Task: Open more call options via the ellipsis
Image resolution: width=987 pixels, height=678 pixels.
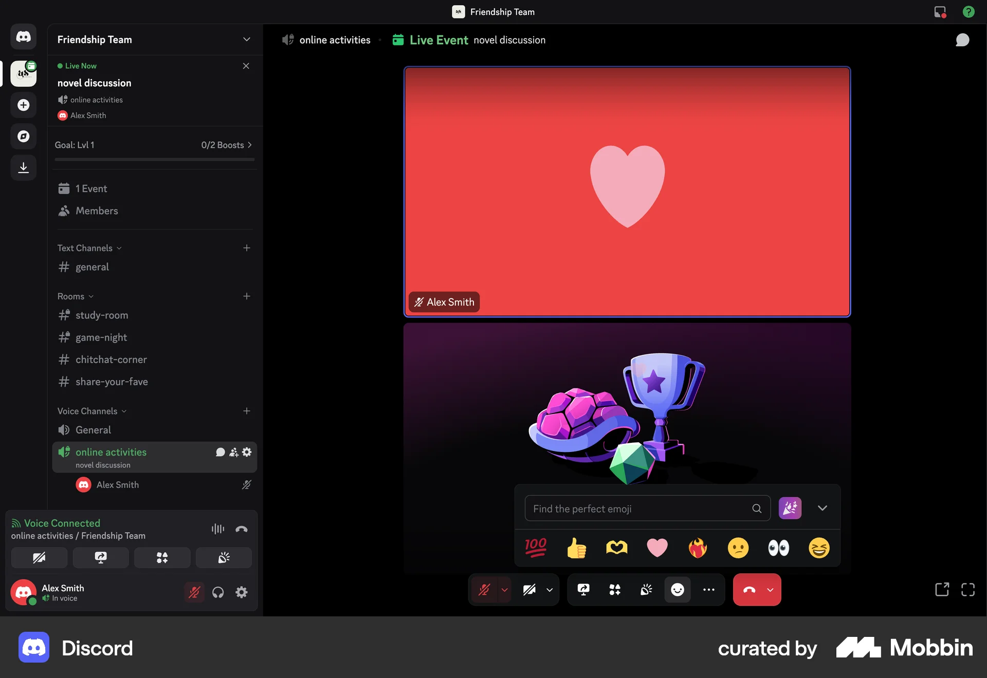Action: pos(709,589)
